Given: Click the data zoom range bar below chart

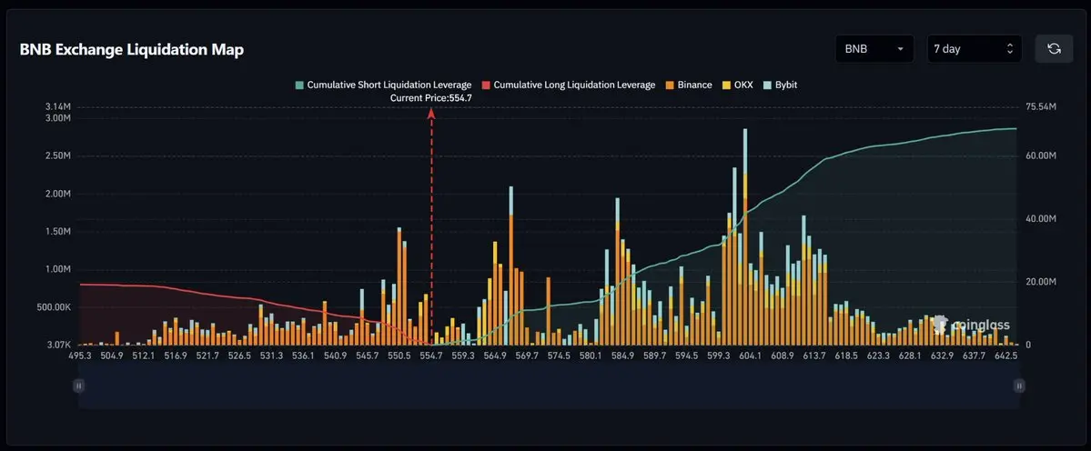Looking at the screenshot, I should [x=549, y=386].
